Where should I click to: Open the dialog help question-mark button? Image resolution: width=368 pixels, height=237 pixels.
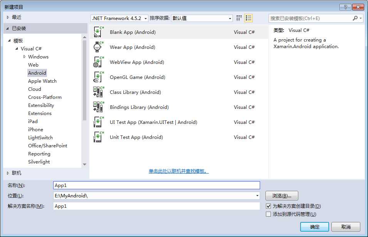click(345, 7)
